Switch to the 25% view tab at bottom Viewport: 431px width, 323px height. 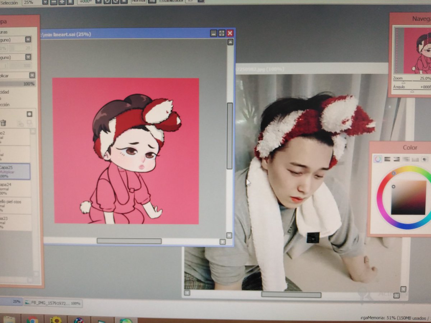coord(11,301)
